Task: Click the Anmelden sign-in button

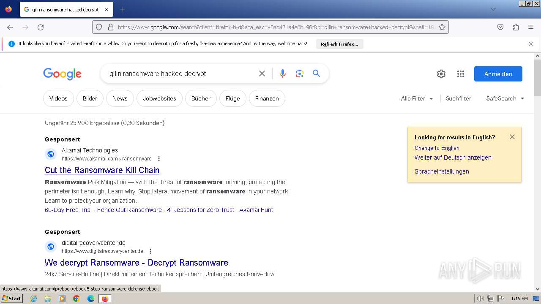Action: [498, 74]
